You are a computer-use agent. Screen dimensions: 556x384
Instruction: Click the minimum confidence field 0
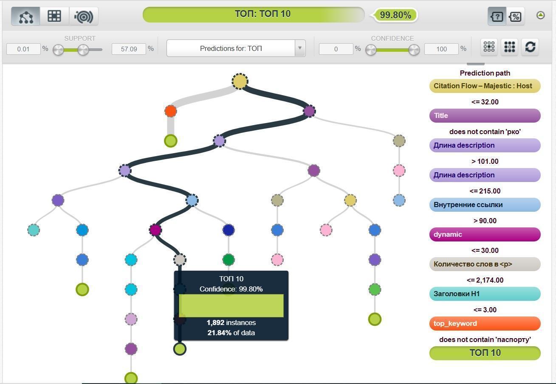[x=336, y=49]
